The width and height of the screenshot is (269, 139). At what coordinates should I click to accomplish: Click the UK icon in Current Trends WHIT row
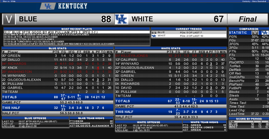[x=154, y=36]
